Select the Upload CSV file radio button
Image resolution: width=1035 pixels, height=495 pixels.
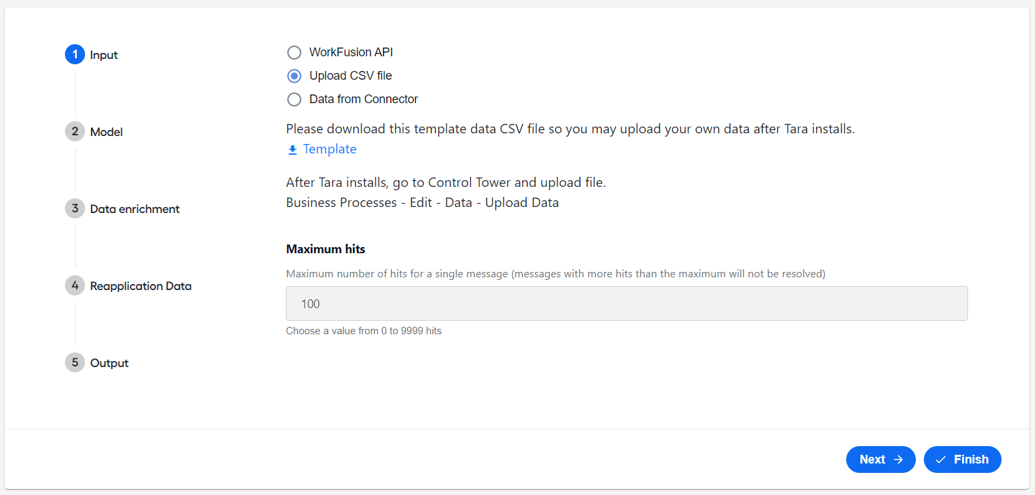[x=294, y=76]
